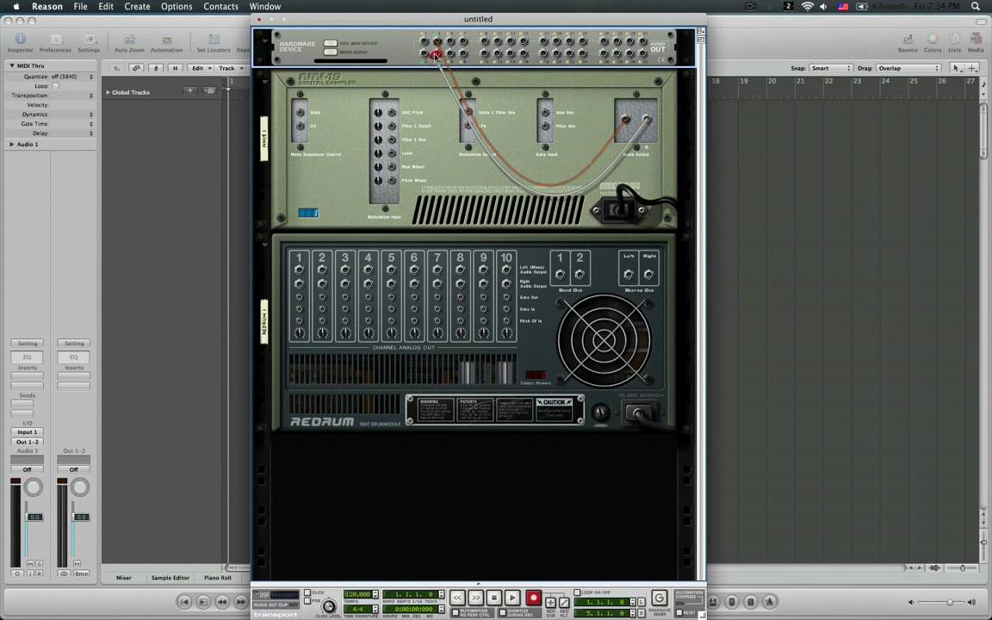Open the Colors palette icon
The image size is (992, 620).
(933, 43)
